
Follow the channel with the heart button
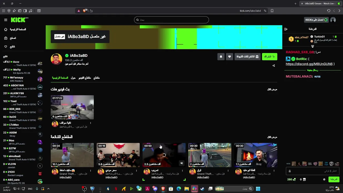(x=229, y=57)
